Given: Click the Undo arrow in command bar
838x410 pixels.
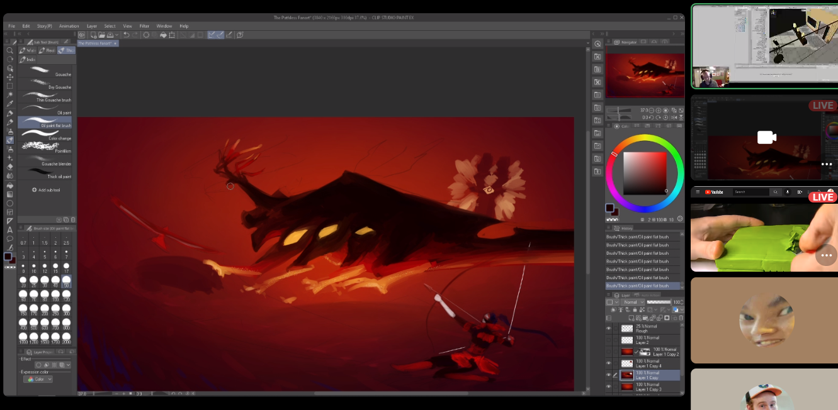Looking at the screenshot, I should (127, 35).
